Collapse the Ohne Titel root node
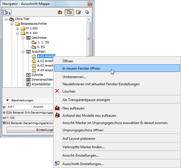This screenshot has width=181, height=168. click(6, 19)
